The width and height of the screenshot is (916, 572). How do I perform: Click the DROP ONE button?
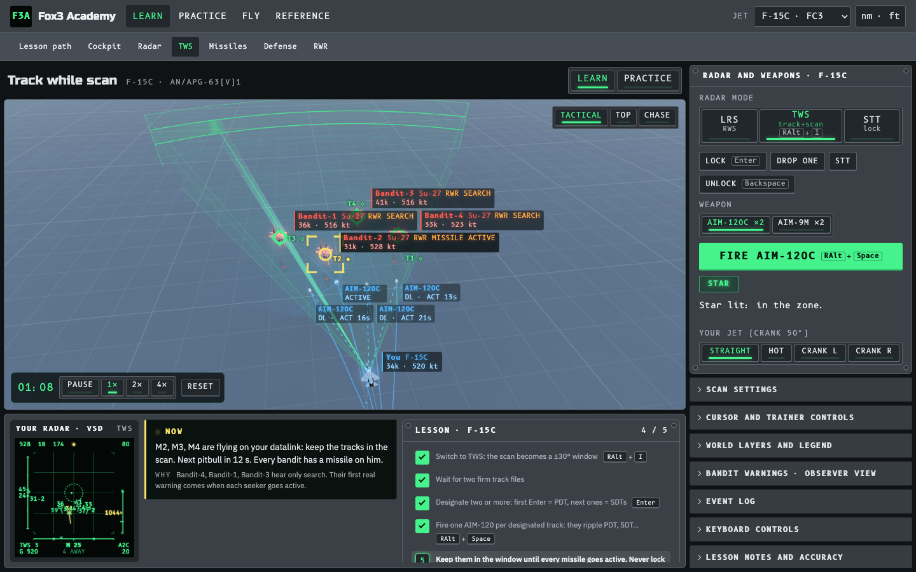click(798, 161)
